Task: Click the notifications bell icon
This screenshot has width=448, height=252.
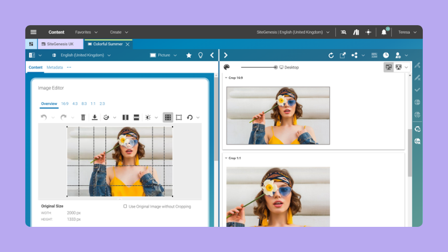Action: [x=384, y=33]
